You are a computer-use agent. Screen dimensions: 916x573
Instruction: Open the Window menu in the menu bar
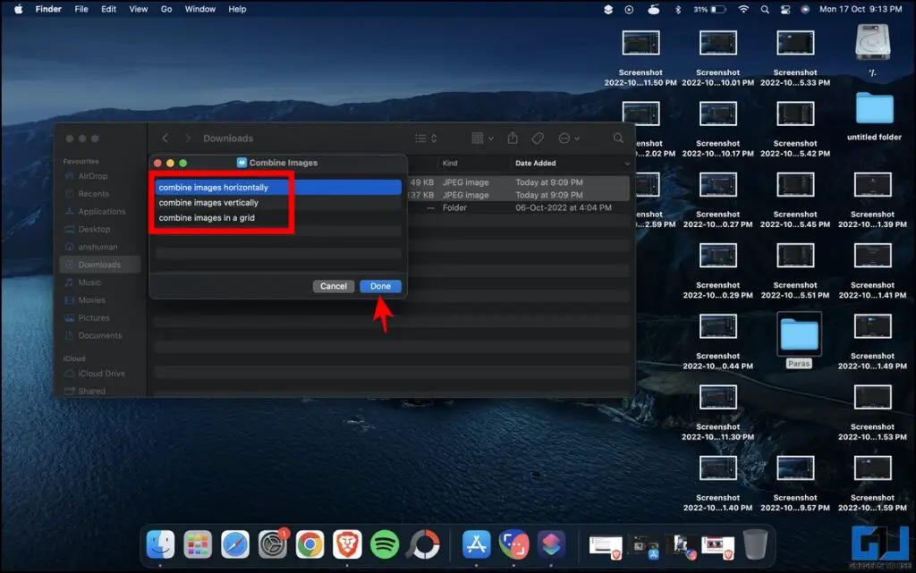click(x=199, y=9)
